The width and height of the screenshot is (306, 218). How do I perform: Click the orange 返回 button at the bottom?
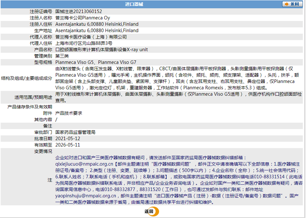tap(152, 212)
